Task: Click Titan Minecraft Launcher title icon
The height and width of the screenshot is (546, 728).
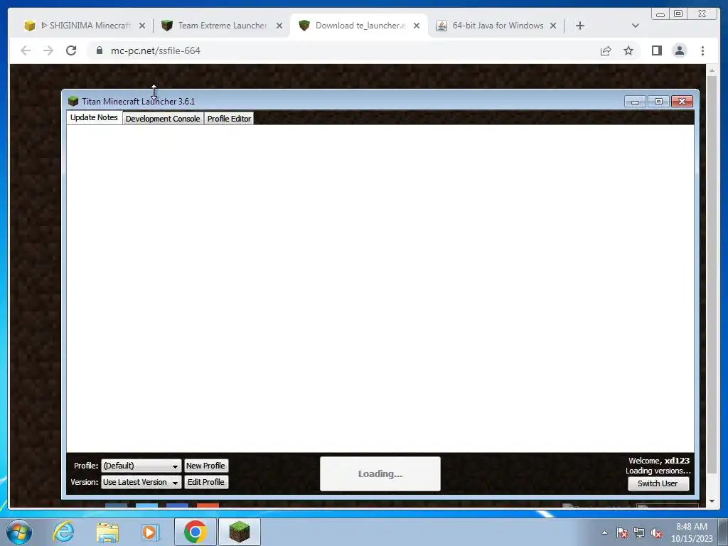Action: pyautogui.click(x=73, y=101)
